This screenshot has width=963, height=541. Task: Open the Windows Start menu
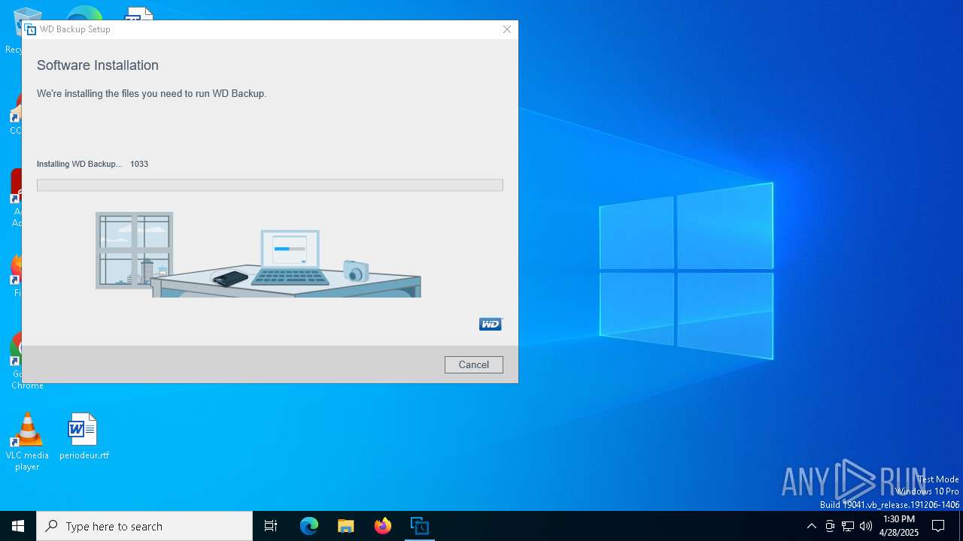[x=18, y=526]
